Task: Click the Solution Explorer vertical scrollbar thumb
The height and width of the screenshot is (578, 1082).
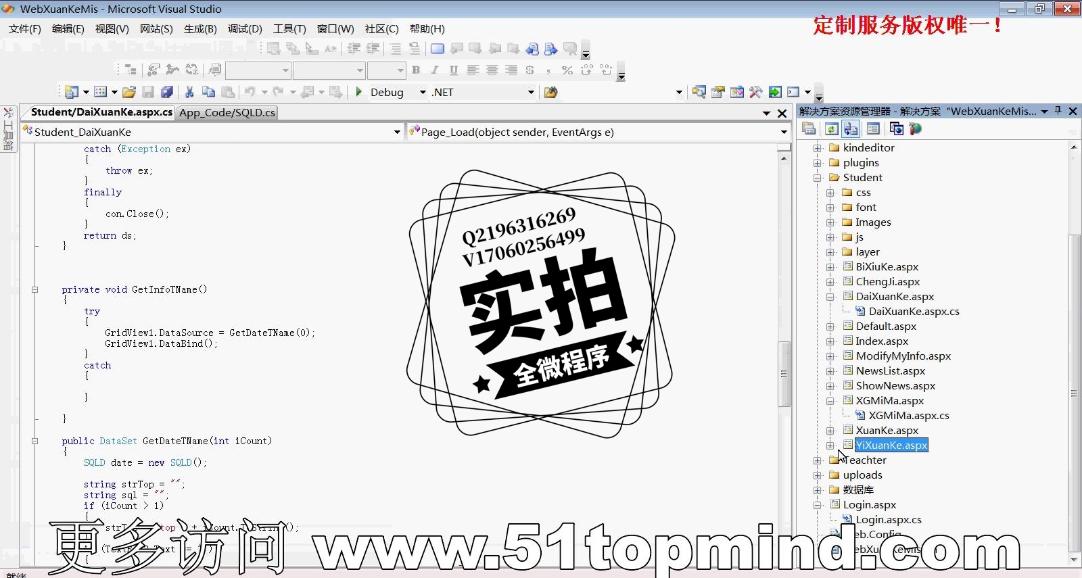Action: tap(1074, 392)
